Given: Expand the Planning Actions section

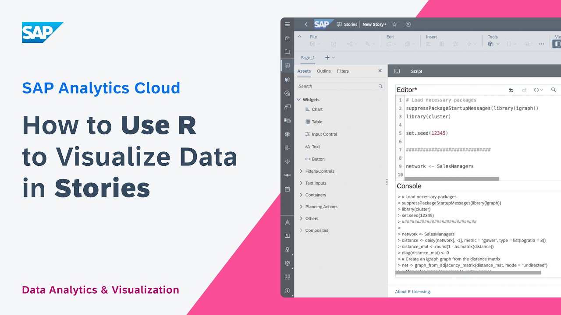Looking at the screenshot, I should (301, 206).
